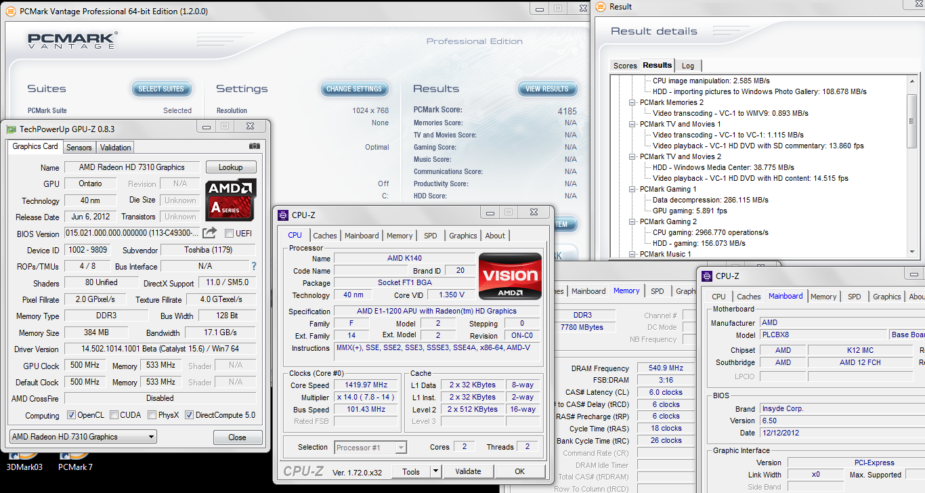Toggle the CUDA checkbox
Screen dimensions: 925x493
coord(114,415)
